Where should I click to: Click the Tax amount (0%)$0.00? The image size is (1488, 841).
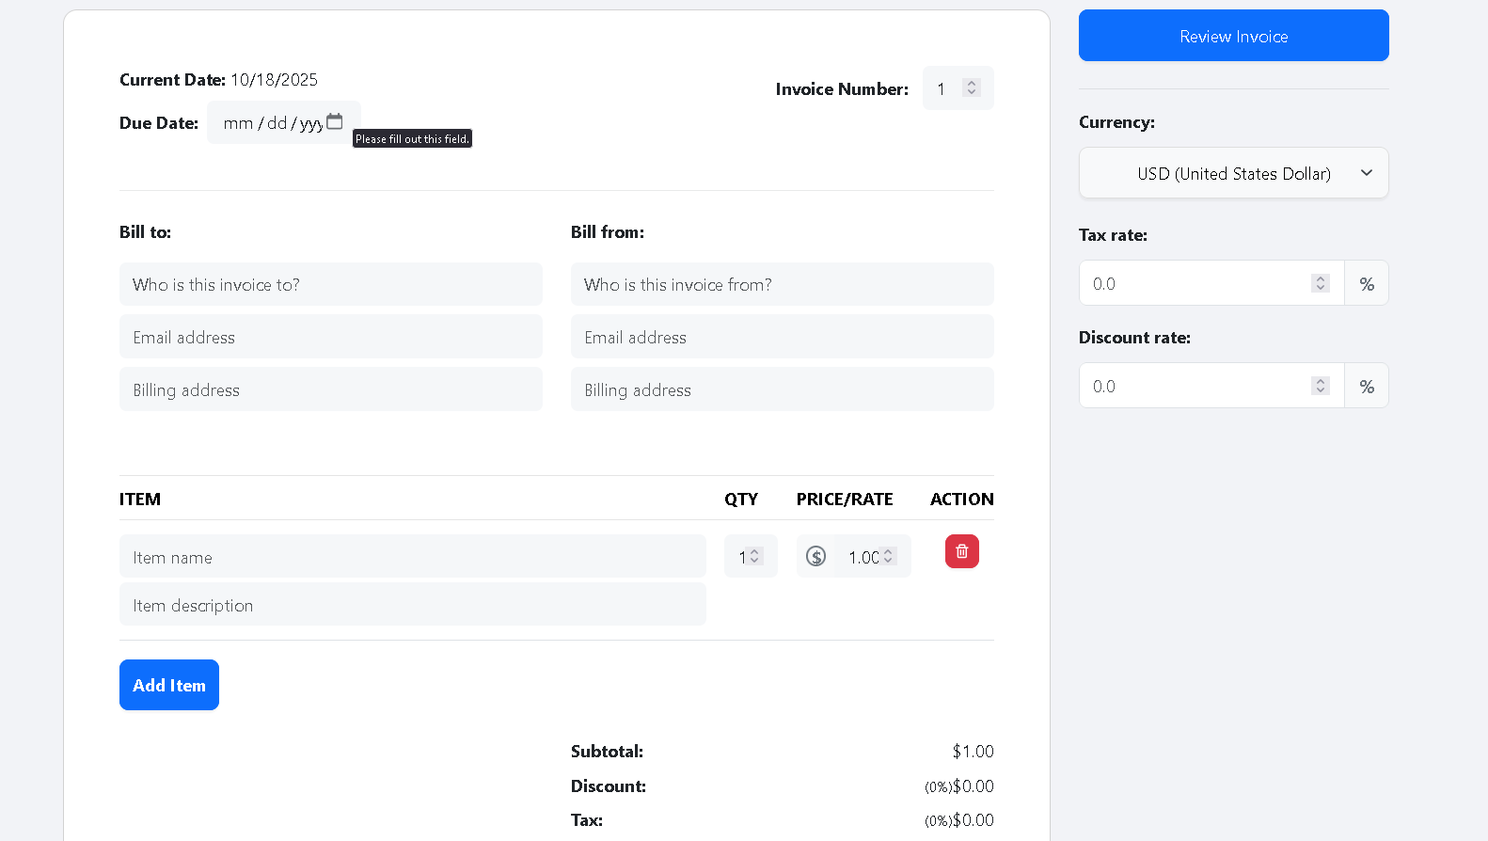click(958, 820)
